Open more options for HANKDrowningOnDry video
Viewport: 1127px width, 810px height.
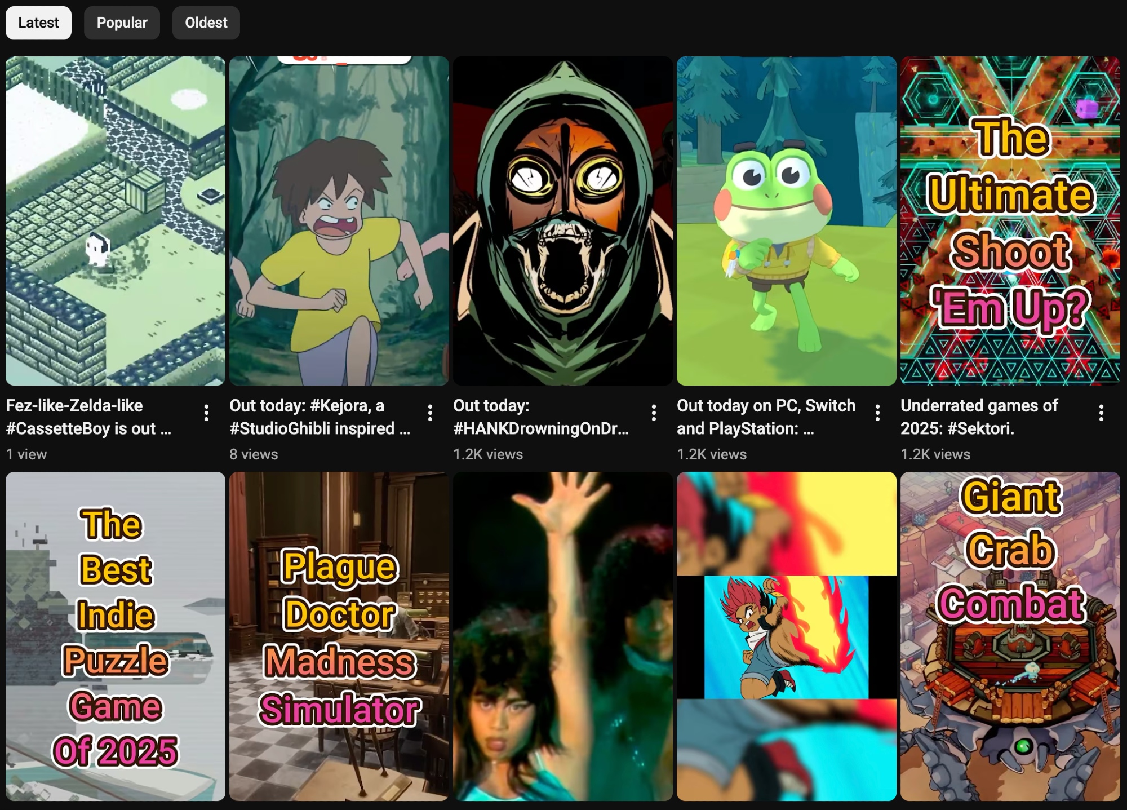coord(654,413)
